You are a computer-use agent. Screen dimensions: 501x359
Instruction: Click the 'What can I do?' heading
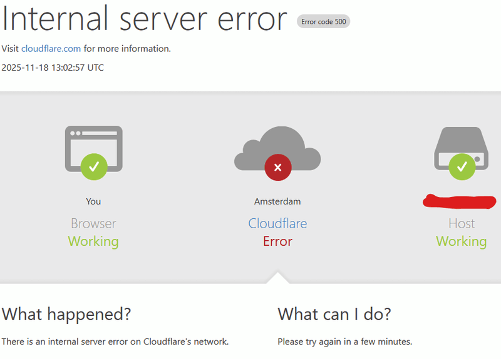[334, 314]
